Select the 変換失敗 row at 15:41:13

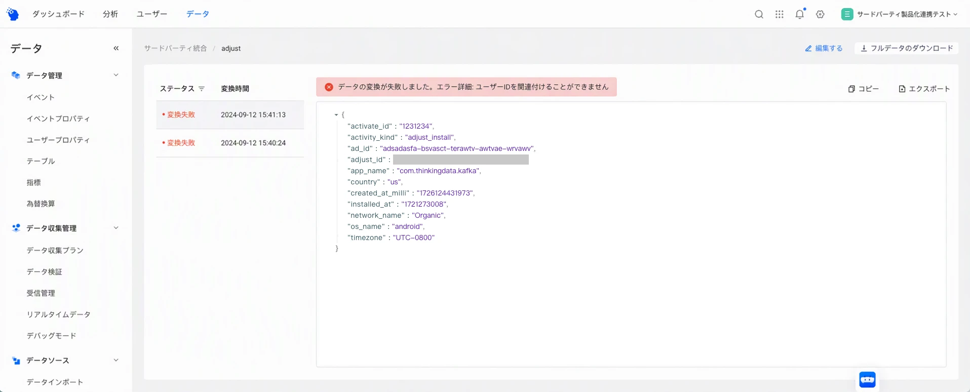(x=230, y=115)
